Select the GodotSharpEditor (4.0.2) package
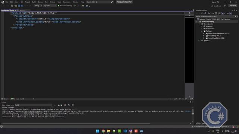The height and width of the screenshot is (134, 239). coord(216,38)
